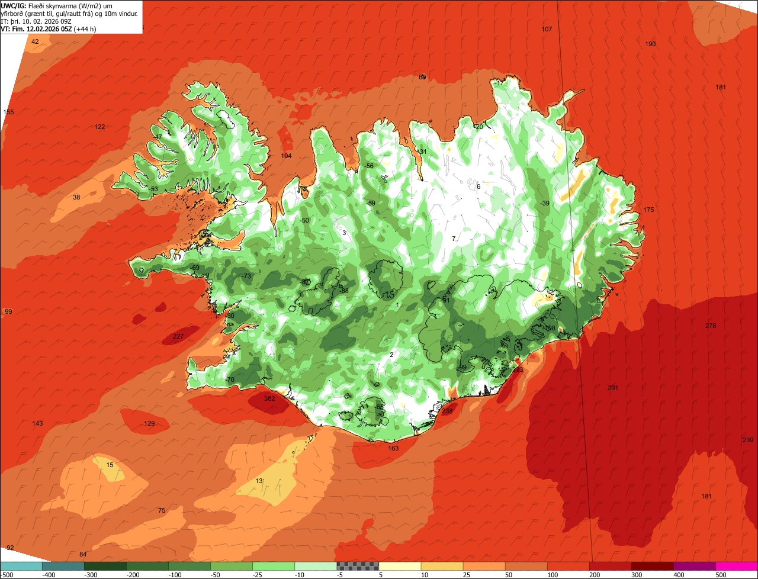The height and width of the screenshot is (579, 758).
Task: Click the legend label '-500'
Action: tap(7, 575)
